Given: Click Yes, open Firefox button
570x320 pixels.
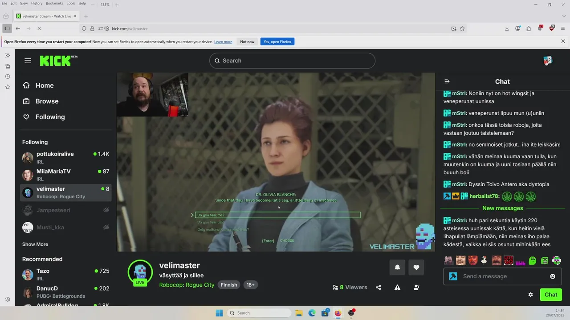Looking at the screenshot, I should [x=277, y=42].
